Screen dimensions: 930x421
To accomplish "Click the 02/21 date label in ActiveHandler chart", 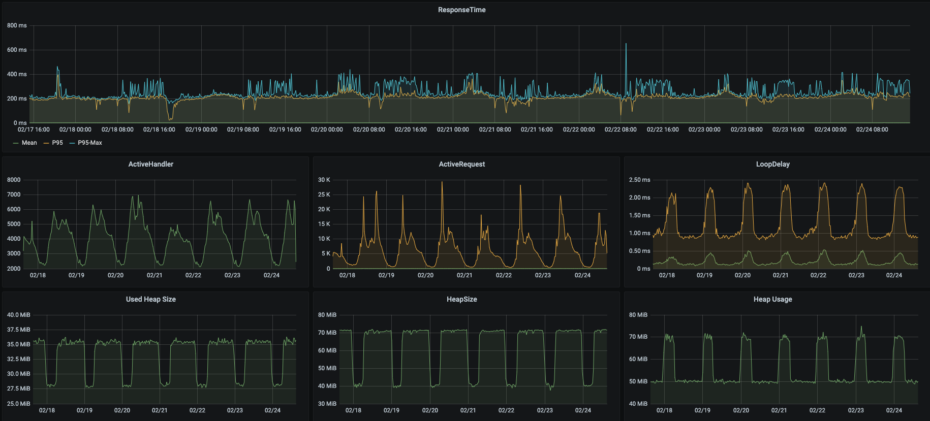I will point(154,275).
